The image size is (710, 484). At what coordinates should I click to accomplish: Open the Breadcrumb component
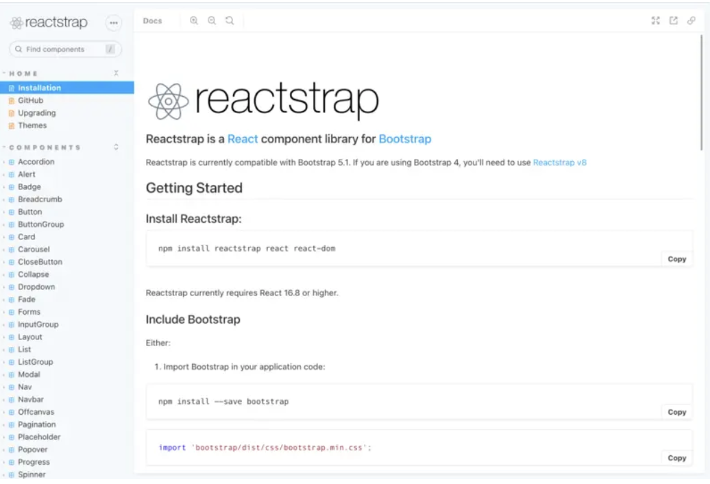click(x=40, y=199)
